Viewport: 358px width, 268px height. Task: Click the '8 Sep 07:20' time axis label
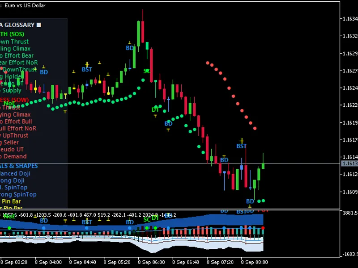[x=220, y=262]
